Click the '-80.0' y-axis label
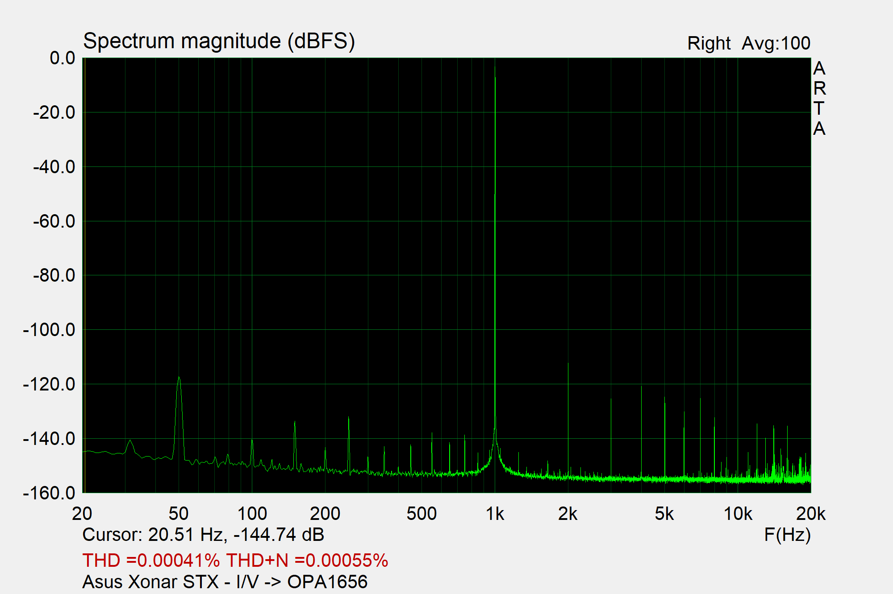Screen dimensions: 893x594 (x=54, y=275)
